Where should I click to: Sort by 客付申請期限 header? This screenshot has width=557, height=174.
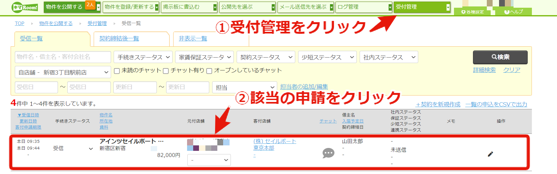tap(28, 127)
